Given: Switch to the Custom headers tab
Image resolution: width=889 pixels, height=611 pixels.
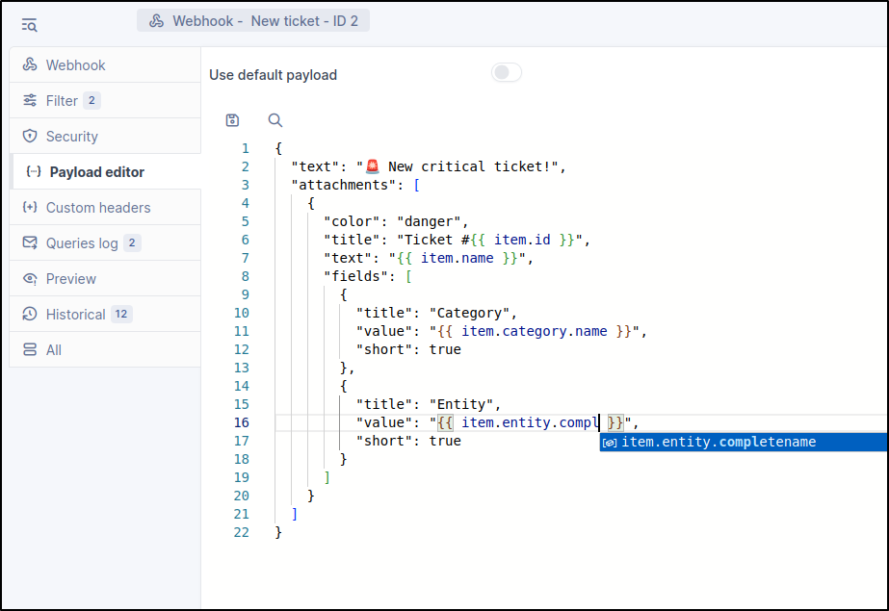Looking at the screenshot, I should point(97,208).
